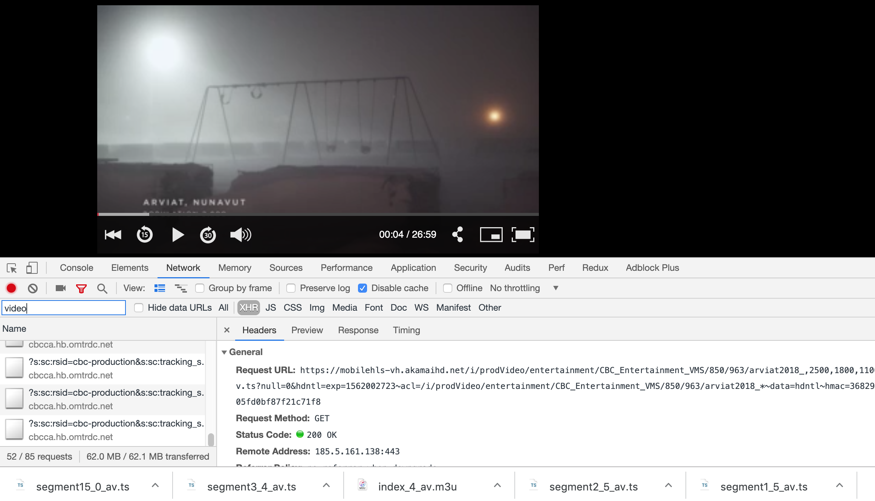Screen dimensions: 875x501
Task: Open menu for segment15_0_av.ts download
Action: 155,486
